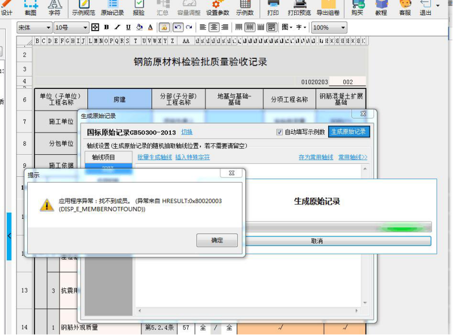Select the 轴线项目 tab

pyautogui.click(x=103, y=157)
